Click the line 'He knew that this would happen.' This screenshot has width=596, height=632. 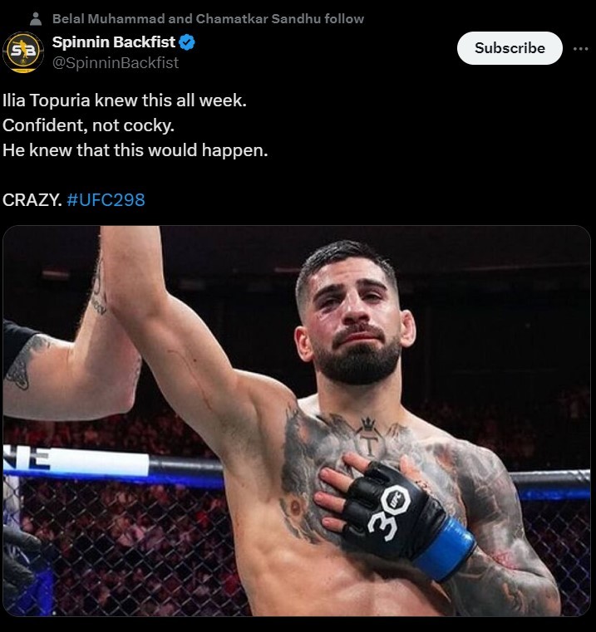point(135,150)
